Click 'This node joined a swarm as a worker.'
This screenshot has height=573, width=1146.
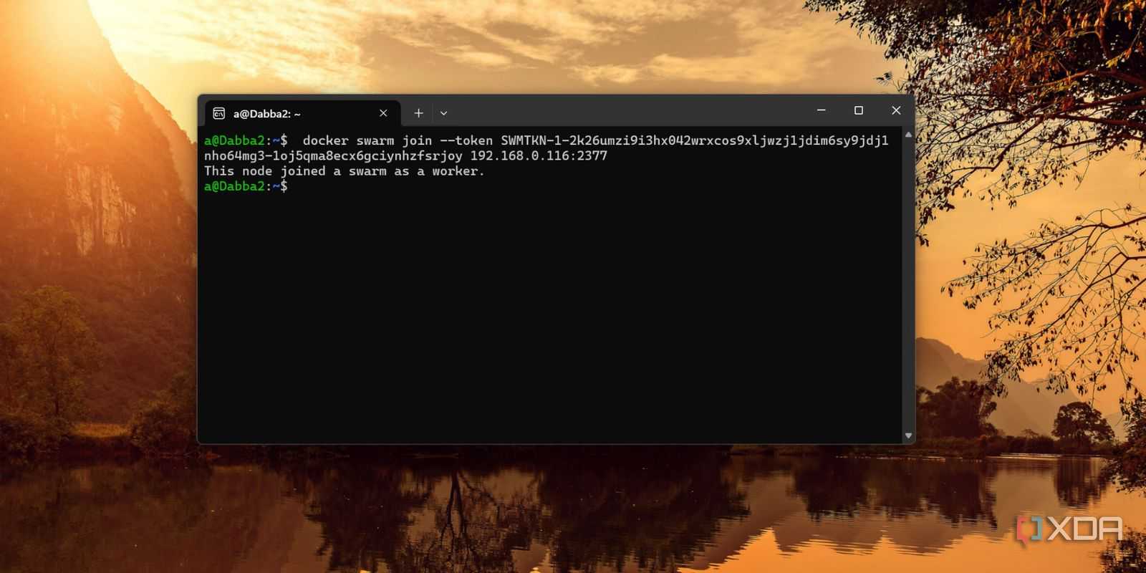pos(345,171)
